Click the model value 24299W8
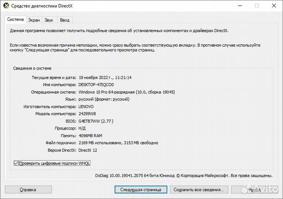283x199 pixels. coord(87,114)
